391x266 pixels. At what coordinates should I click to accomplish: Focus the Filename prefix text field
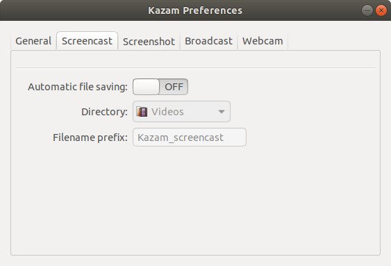coord(190,137)
